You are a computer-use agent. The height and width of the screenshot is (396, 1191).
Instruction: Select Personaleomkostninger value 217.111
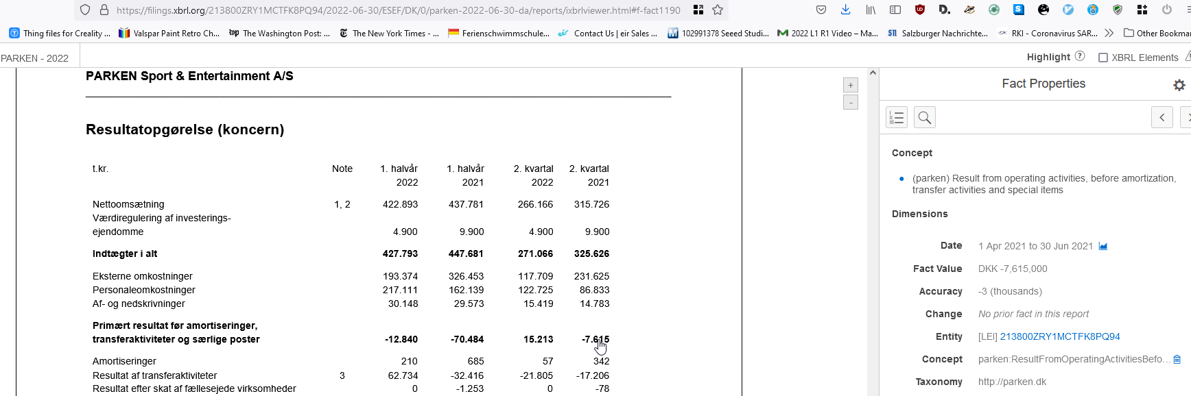tap(400, 290)
